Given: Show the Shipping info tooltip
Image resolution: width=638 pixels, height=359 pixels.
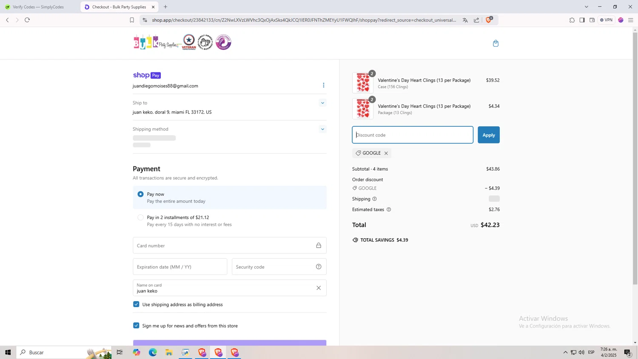Looking at the screenshot, I should click(375, 199).
